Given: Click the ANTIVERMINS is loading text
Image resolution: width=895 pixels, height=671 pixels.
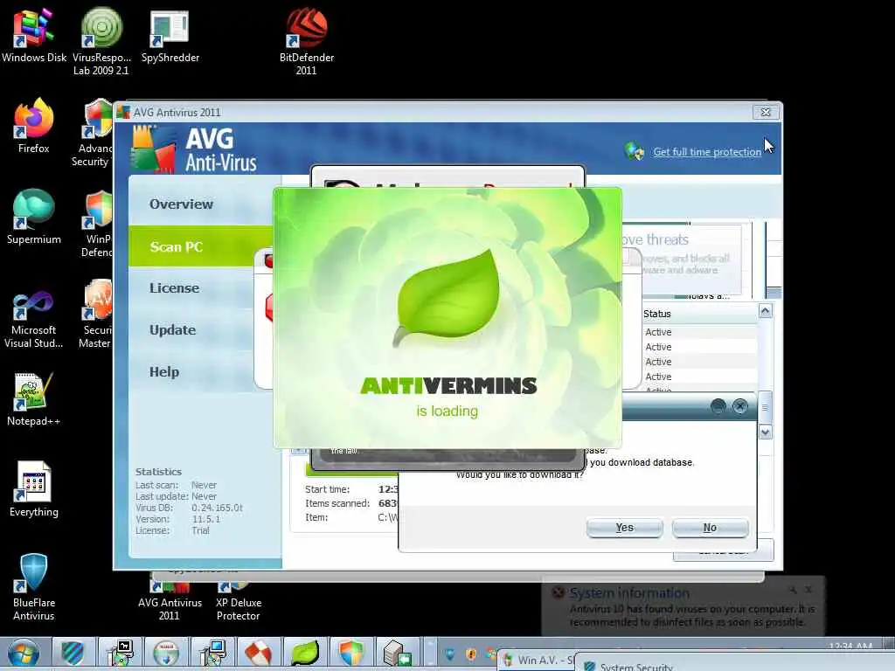Looking at the screenshot, I should tap(448, 398).
